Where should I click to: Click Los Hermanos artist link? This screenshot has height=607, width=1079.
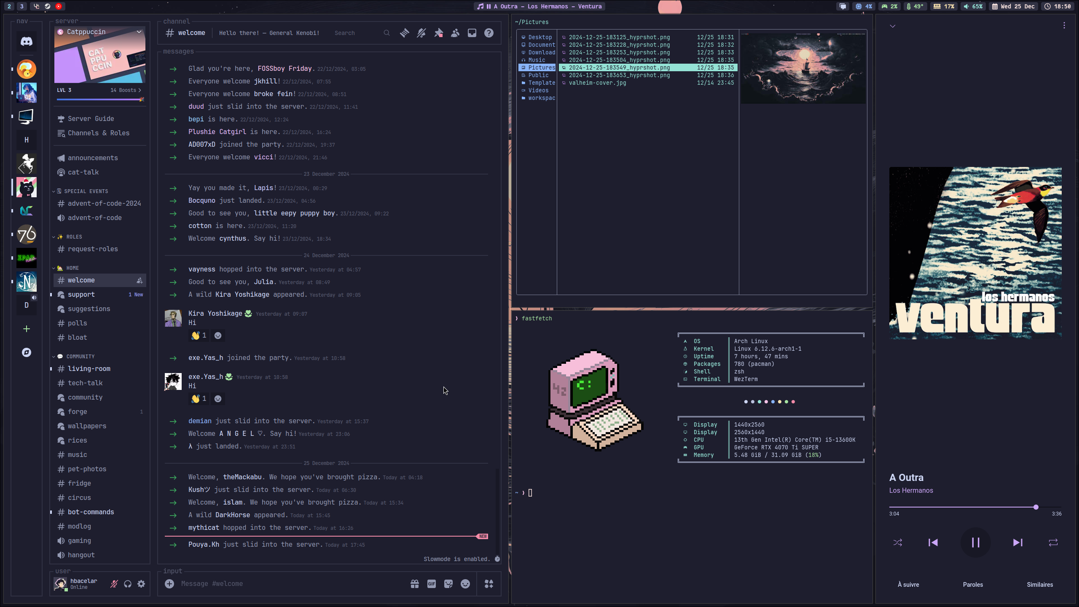911,491
